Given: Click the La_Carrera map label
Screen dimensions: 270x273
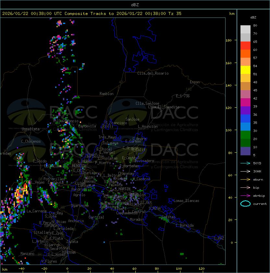Looking at the screenshot, I should 36,211.
